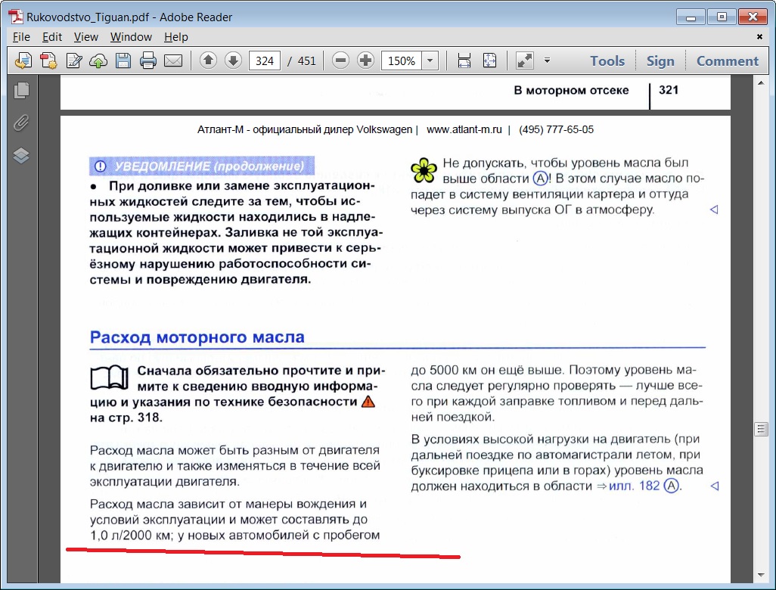Open the Window menu

(x=131, y=37)
